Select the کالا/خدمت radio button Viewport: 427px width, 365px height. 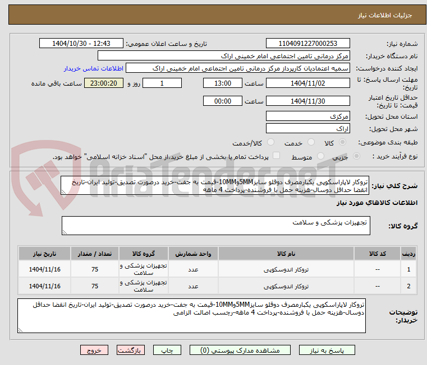point(270,142)
